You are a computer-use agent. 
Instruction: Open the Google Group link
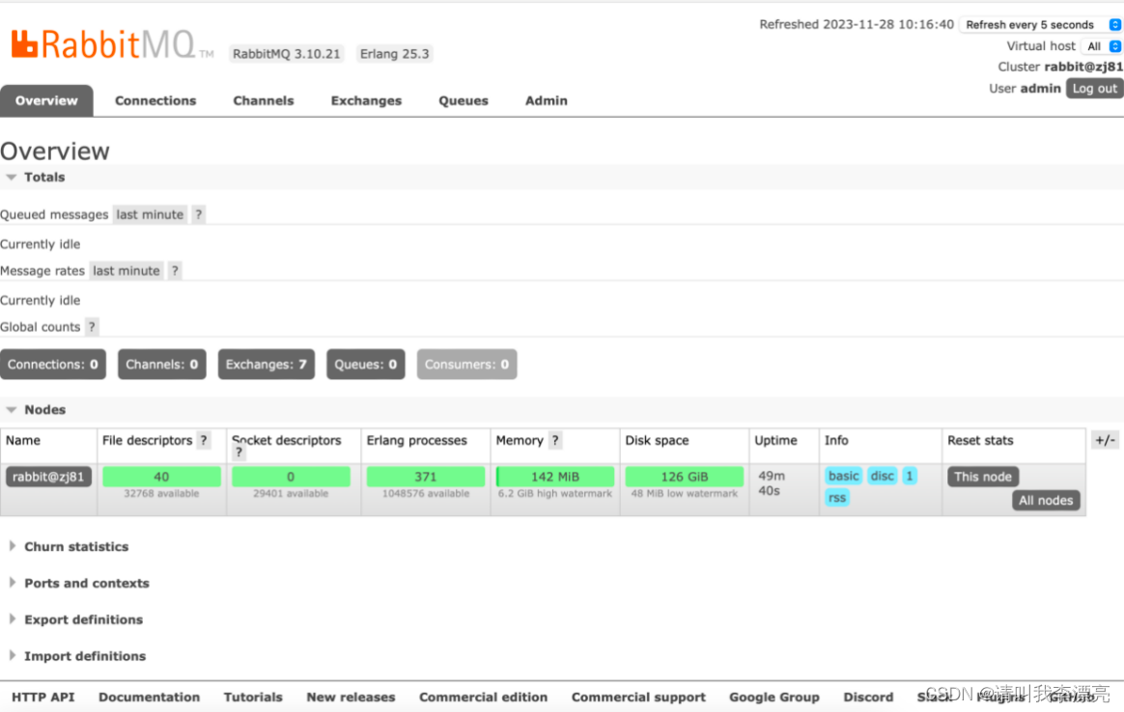click(774, 697)
